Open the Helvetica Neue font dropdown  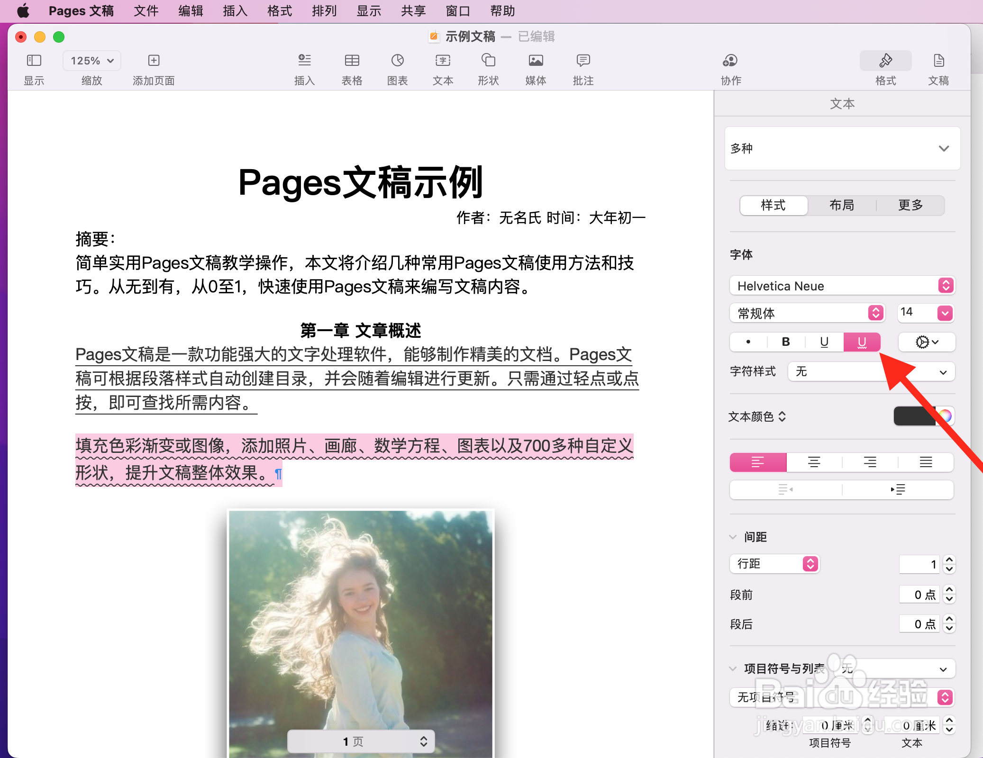click(x=842, y=286)
